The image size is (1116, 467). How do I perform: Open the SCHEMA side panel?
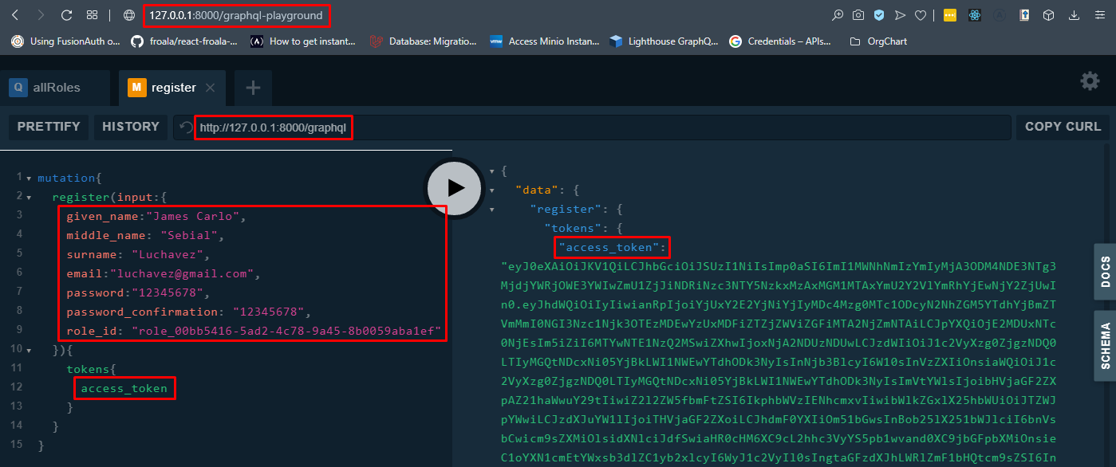[x=1105, y=346]
